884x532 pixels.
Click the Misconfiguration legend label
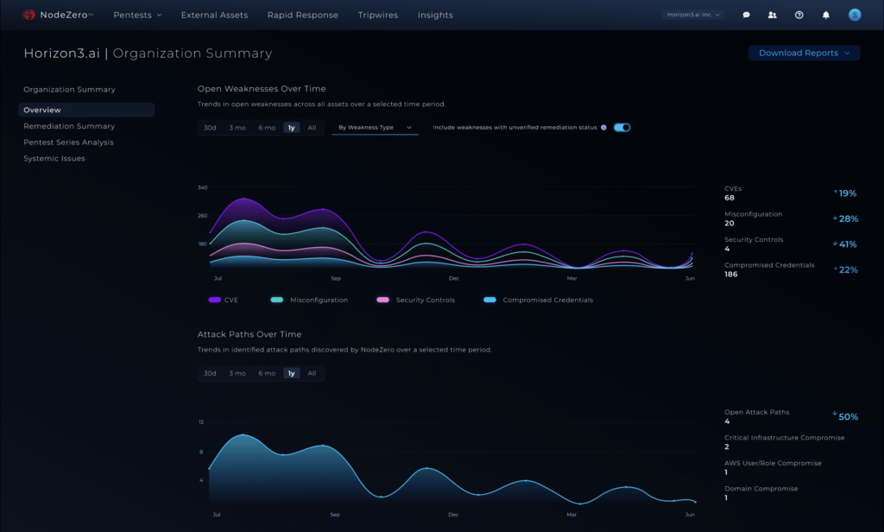(x=319, y=301)
